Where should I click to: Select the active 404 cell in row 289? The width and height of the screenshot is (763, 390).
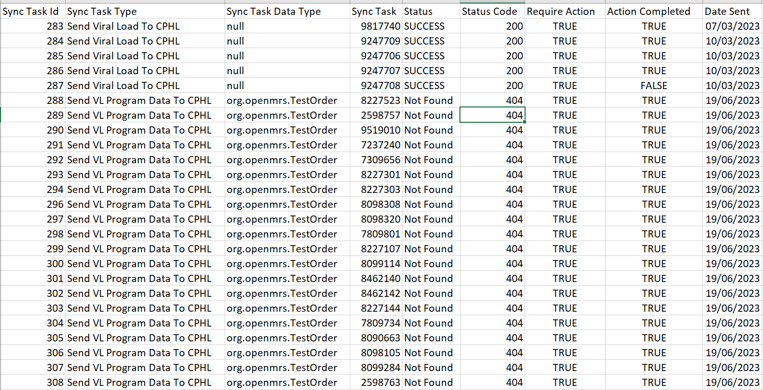click(x=492, y=115)
